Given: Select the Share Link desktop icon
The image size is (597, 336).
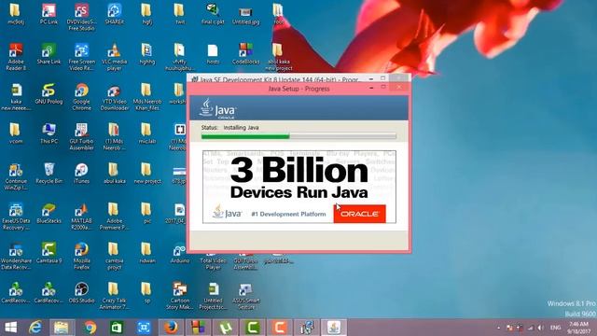Looking at the screenshot, I should pyautogui.click(x=49, y=54).
